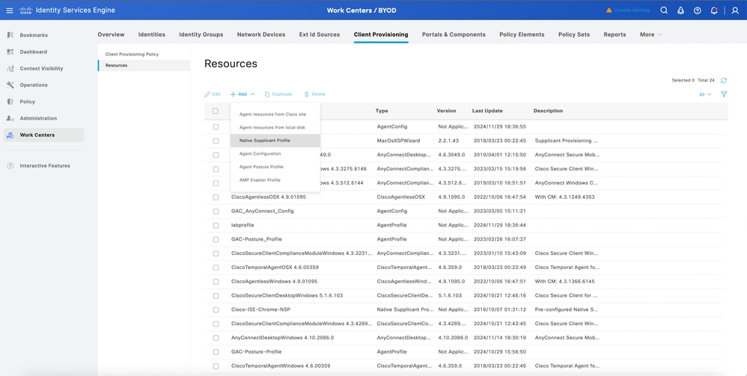The height and width of the screenshot is (376, 747).
Task: Click the Cisco-ISE-Chrome-NSP resource name
Action: [x=260, y=309]
